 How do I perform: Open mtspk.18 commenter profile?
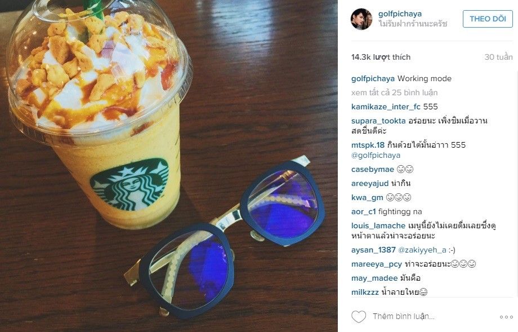point(368,145)
